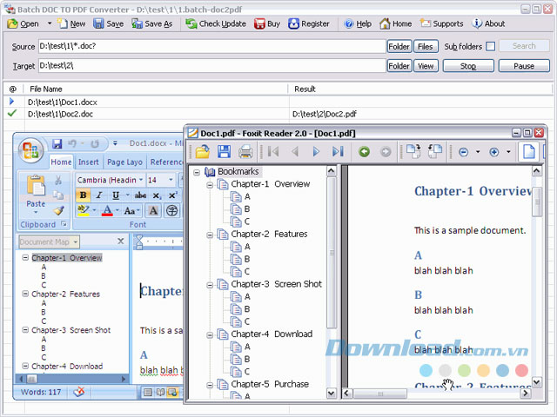Click the Source row Folder button
This screenshot has width=557, height=417.
(x=399, y=46)
